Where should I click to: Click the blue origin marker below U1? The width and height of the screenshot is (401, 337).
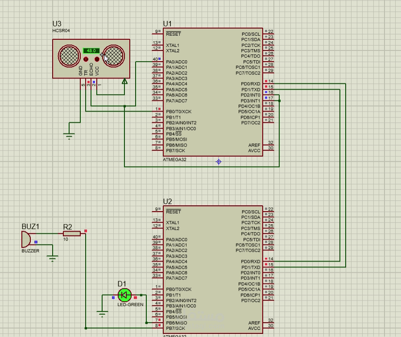(219, 162)
